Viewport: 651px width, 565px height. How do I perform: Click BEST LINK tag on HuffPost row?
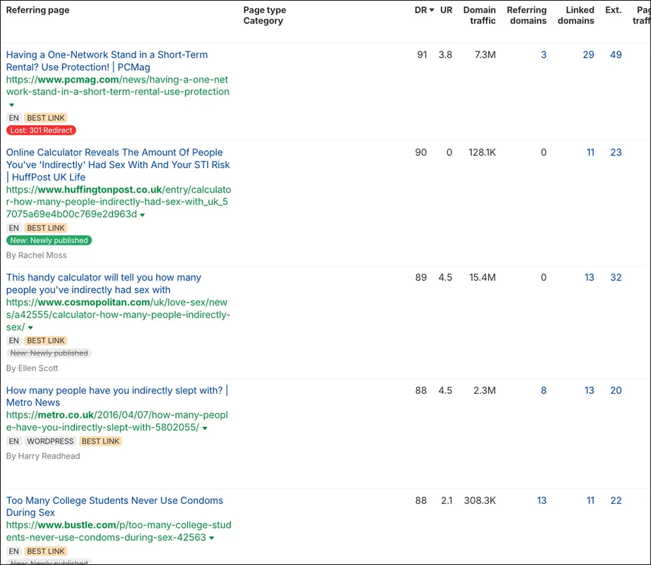coord(46,228)
